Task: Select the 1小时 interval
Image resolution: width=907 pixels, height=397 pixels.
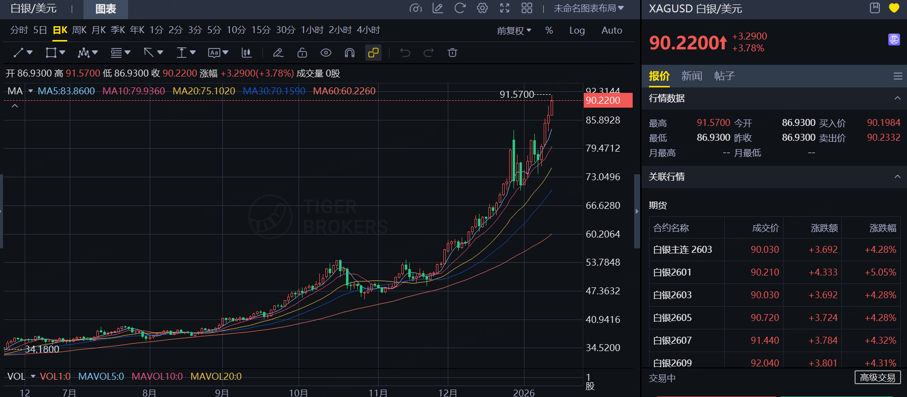Action: click(312, 30)
